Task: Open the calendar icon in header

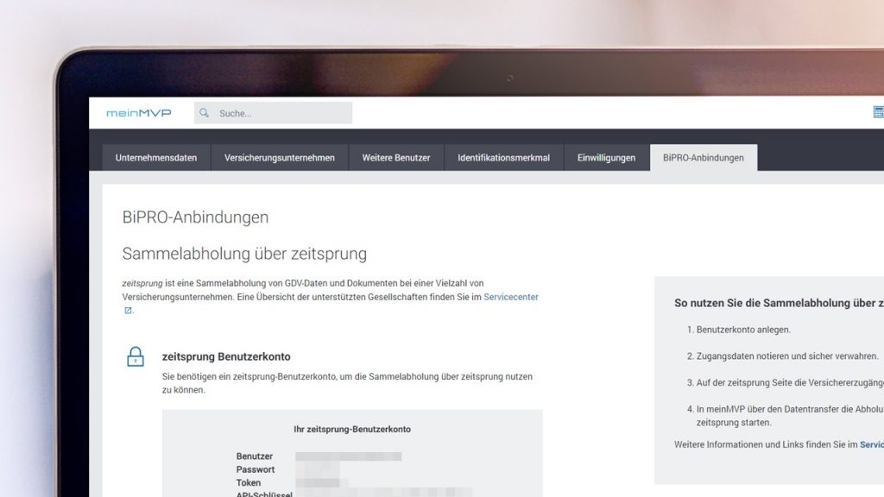Action: [x=878, y=112]
